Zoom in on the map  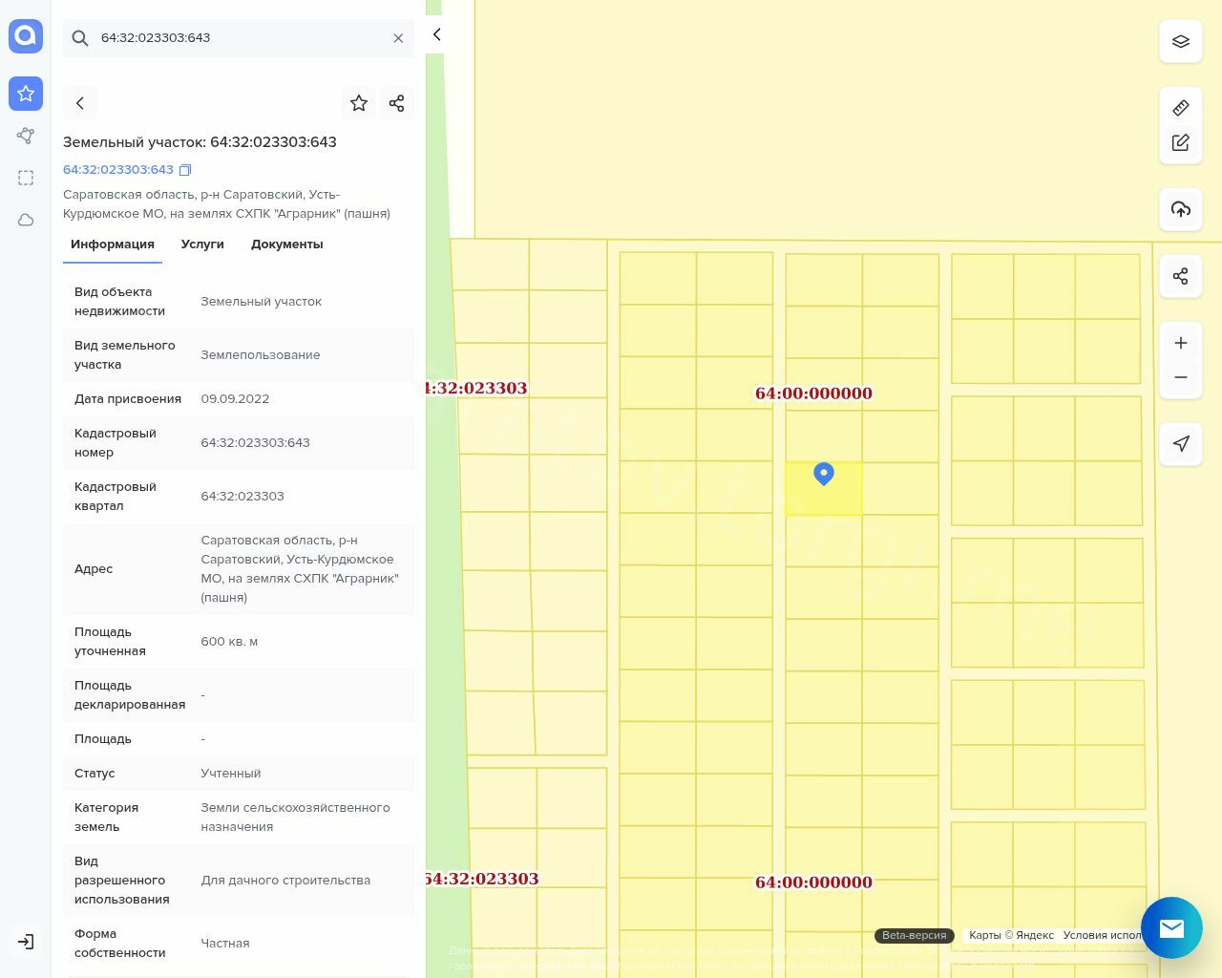click(1180, 343)
